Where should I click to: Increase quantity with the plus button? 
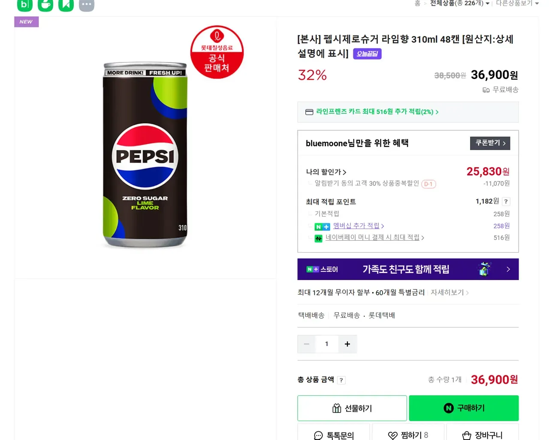(347, 344)
